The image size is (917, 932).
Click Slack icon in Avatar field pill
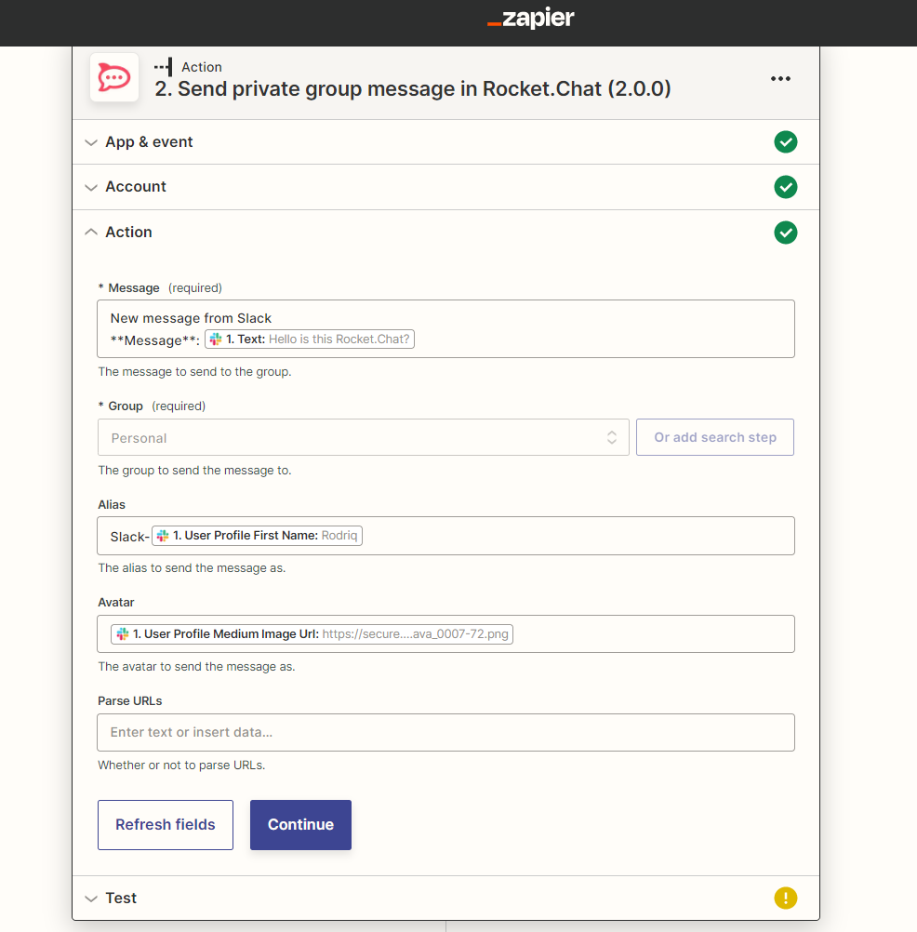tap(123, 634)
